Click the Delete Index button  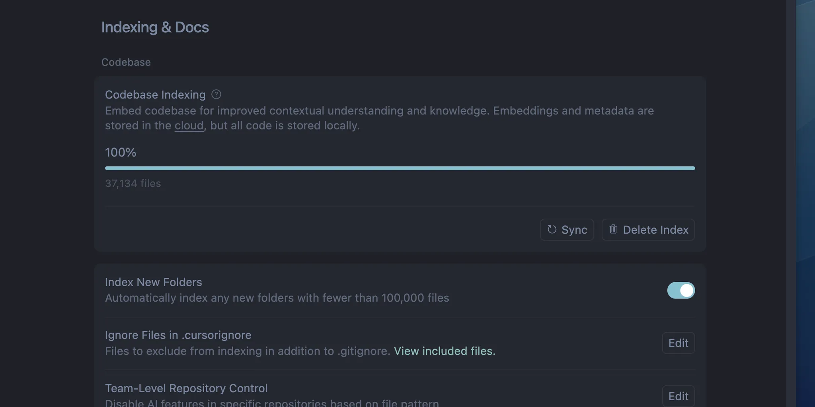(648, 230)
